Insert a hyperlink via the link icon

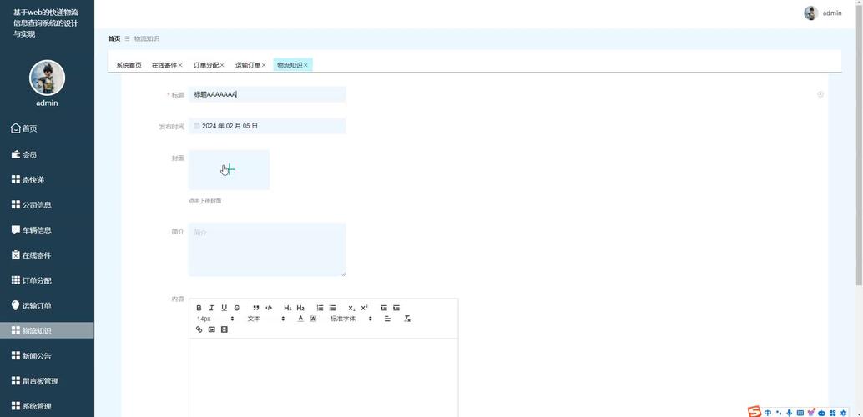(199, 329)
